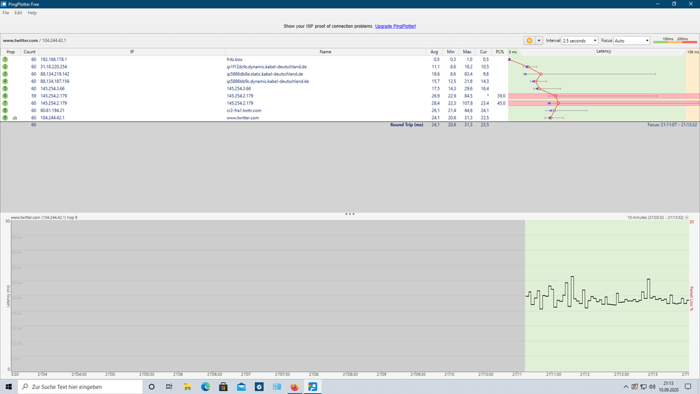Click the taskbar search box
Viewport: 700px width, 394px height.
click(x=81, y=387)
